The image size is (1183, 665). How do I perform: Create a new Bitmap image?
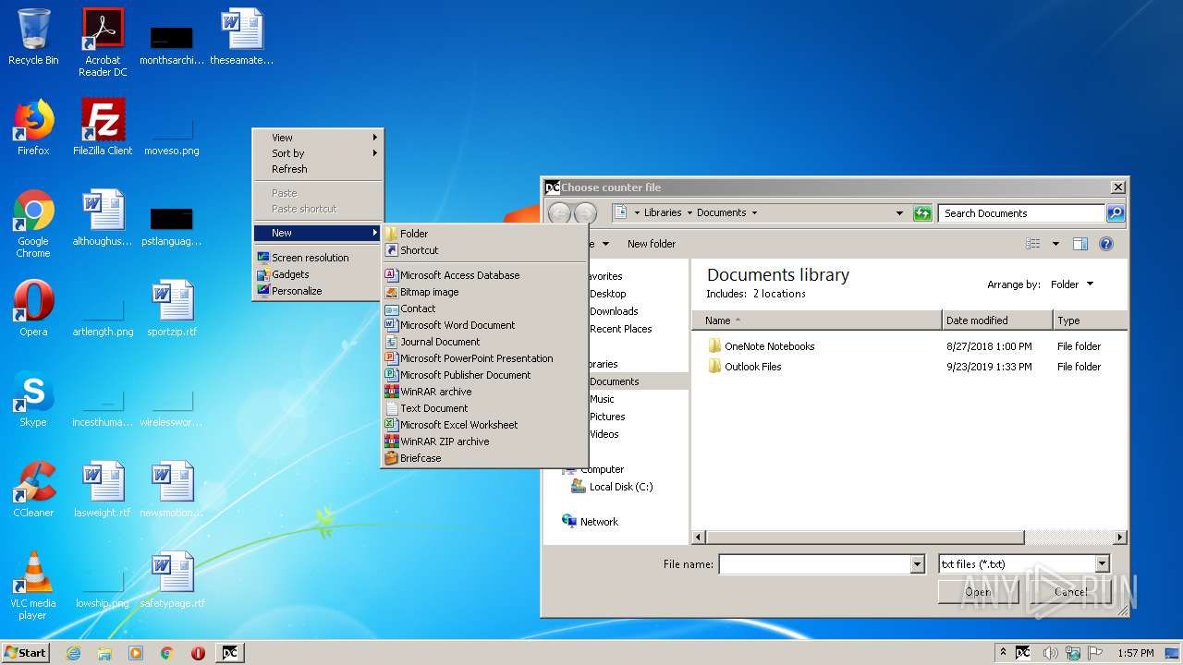pos(485,292)
